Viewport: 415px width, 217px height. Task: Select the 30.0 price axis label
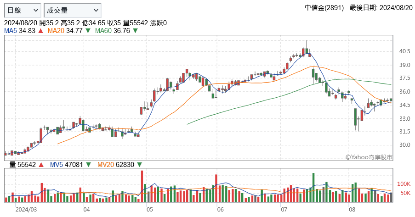point(405,145)
